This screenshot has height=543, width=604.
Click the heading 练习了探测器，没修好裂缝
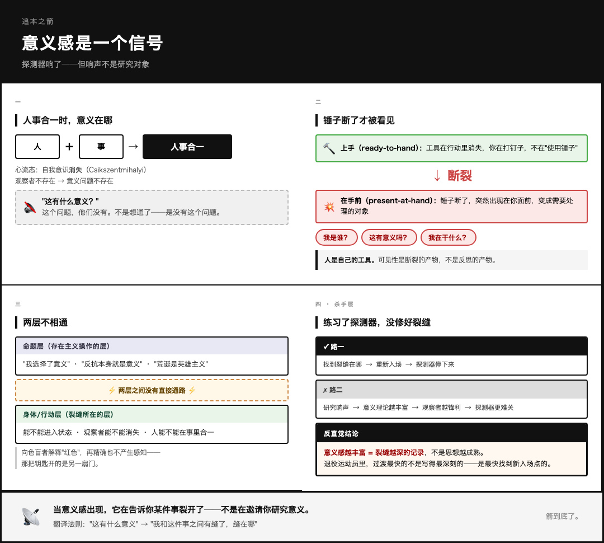click(x=377, y=322)
